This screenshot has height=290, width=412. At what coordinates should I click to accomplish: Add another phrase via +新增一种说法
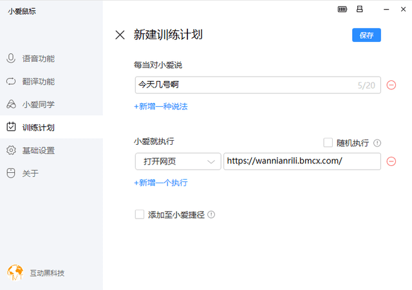[161, 106]
